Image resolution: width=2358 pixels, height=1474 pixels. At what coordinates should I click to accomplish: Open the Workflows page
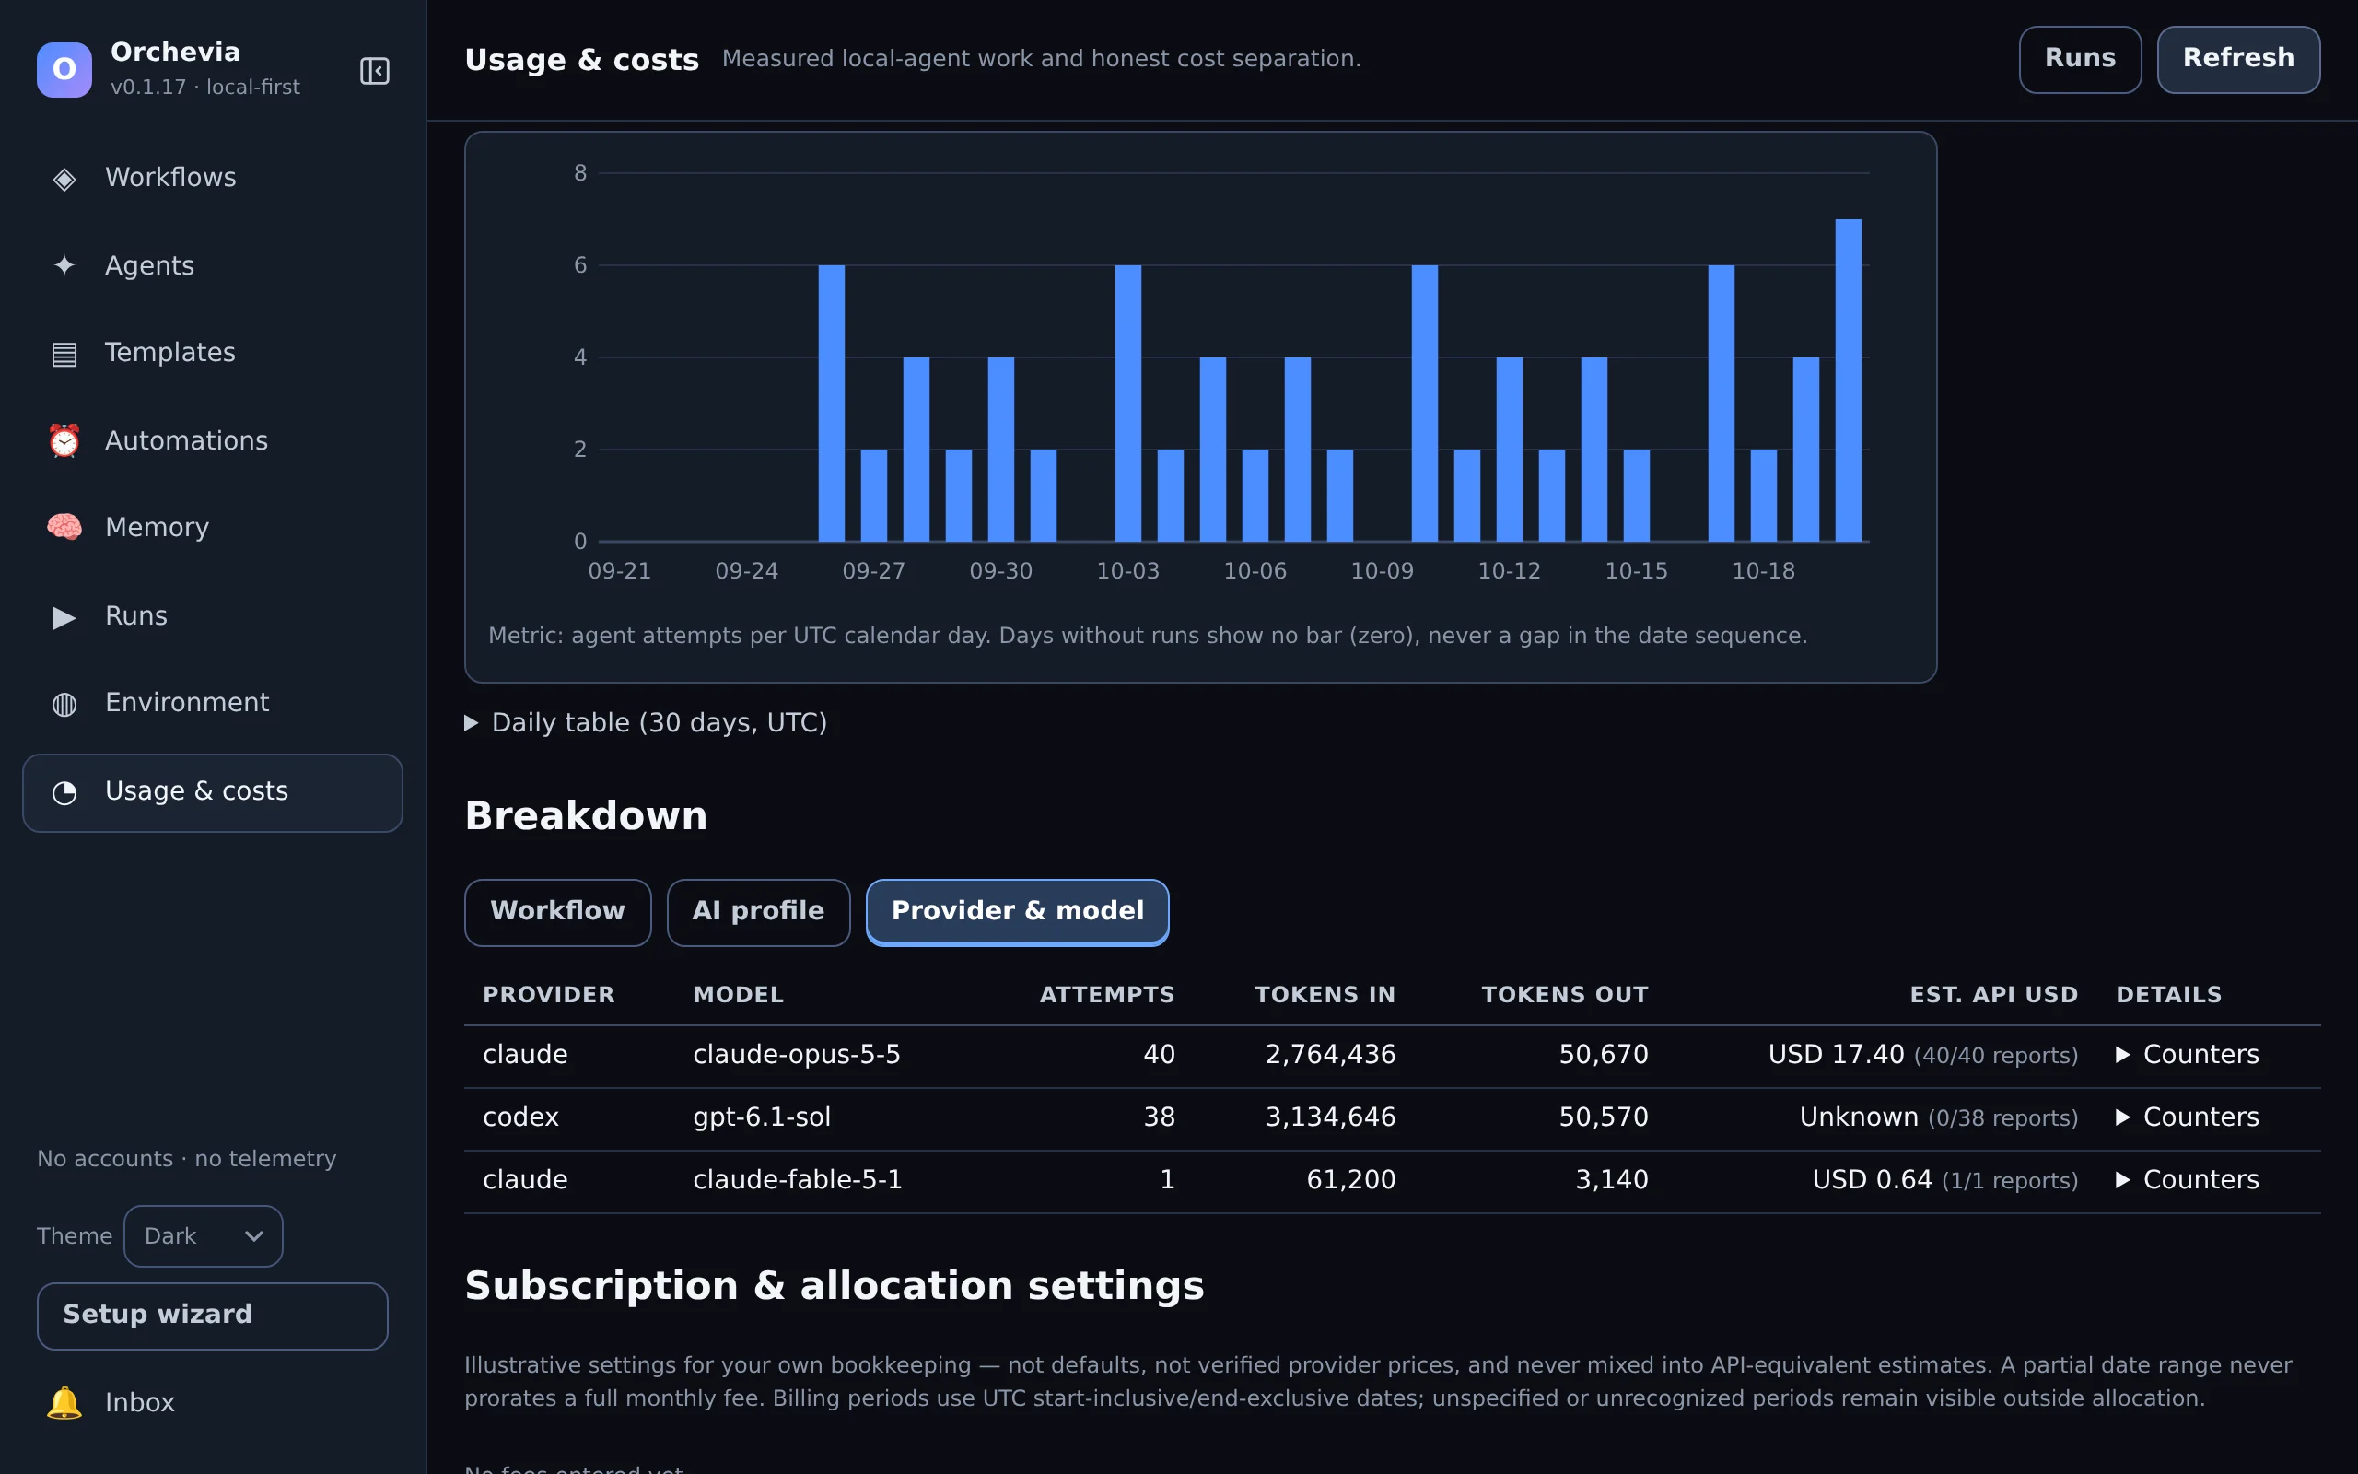coord(213,178)
